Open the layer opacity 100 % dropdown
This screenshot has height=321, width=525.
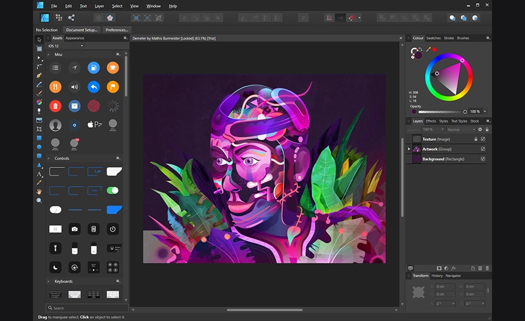pyautogui.click(x=433, y=130)
